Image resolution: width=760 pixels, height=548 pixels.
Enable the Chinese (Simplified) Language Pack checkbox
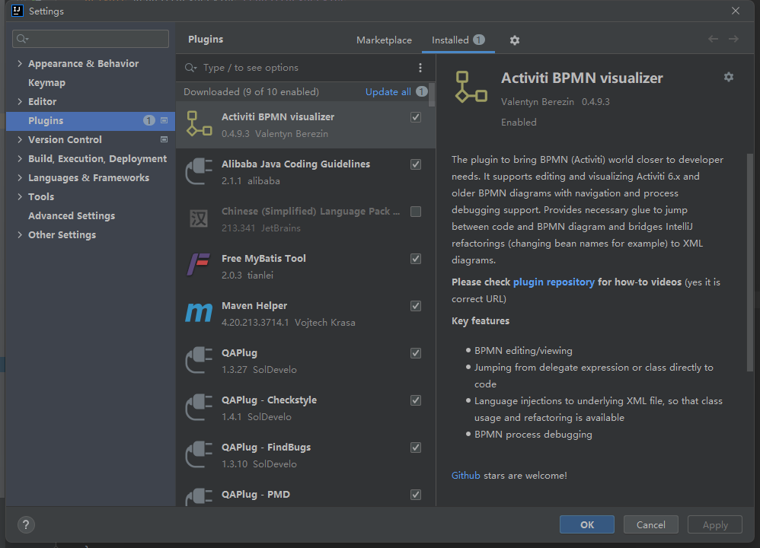pyautogui.click(x=416, y=212)
